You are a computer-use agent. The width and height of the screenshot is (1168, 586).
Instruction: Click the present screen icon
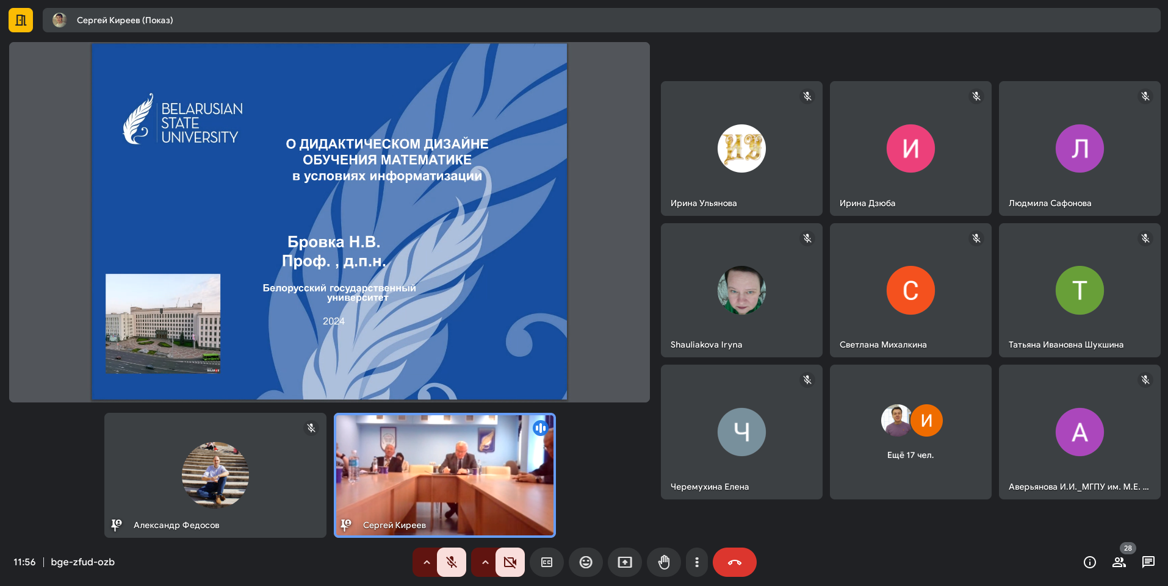(x=625, y=562)
